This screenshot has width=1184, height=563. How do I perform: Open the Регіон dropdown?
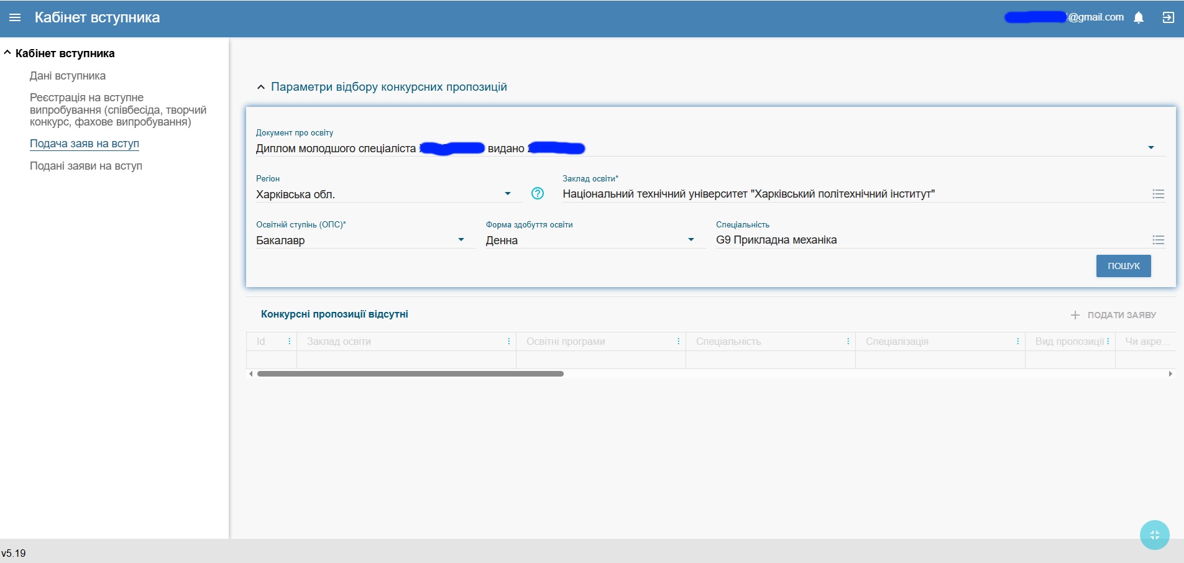(x=507, y=194)
